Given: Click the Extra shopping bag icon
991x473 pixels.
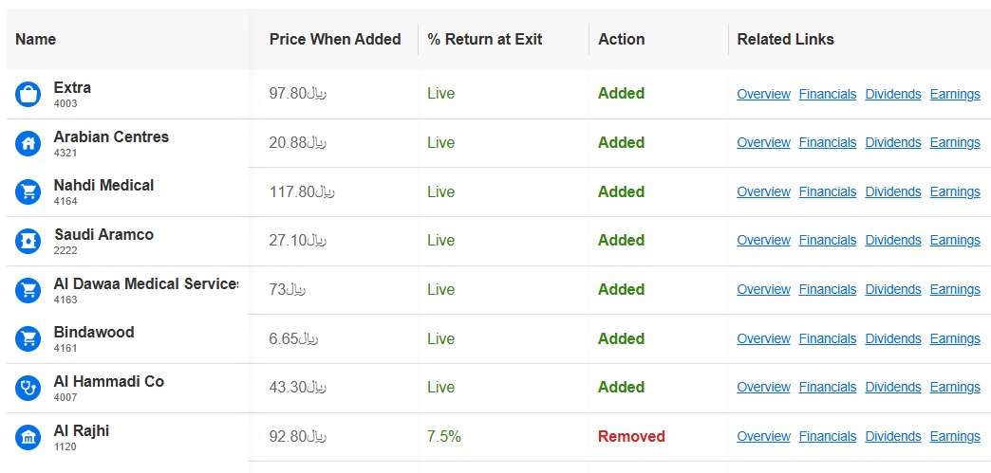Looking at the screenshot, I should pyautogui.click(x=28, y=94).
